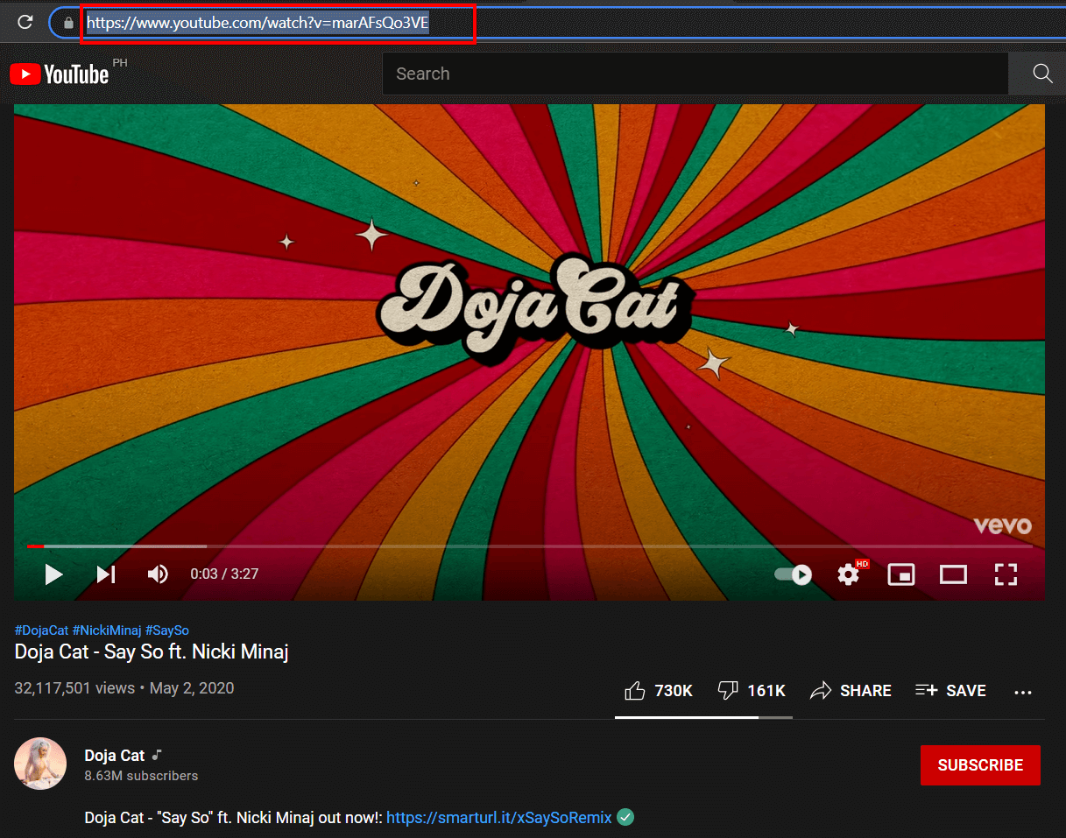Reload the page with the browser refresh icon
This screenshot has height=838, width=1066.
tap(25, 22)
